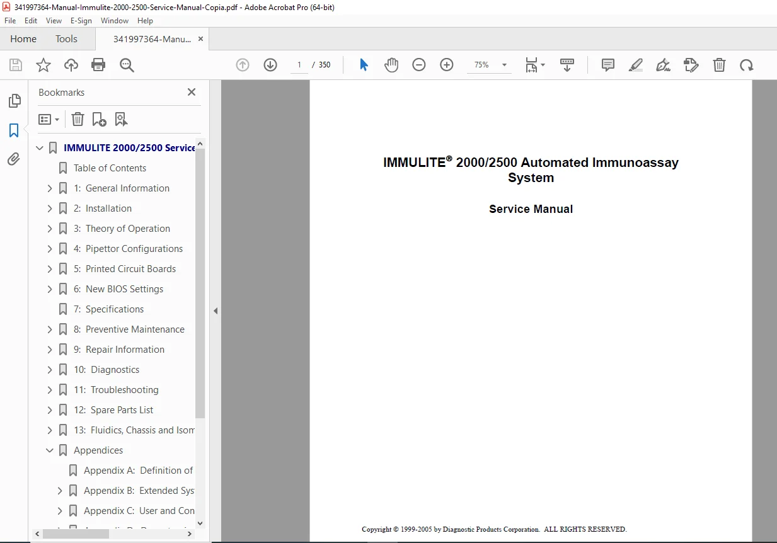The height and width of the screenshot is (543, 777).
Task: Click the Save file icon
Action: 16,65
